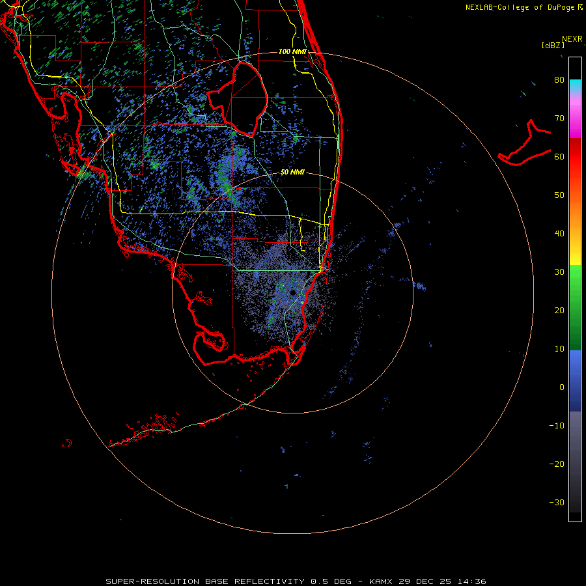The width and height of the screenshot is (586, 586).
Task: Click the 100 NMI range ring label
Action: [x=292, y=51]
